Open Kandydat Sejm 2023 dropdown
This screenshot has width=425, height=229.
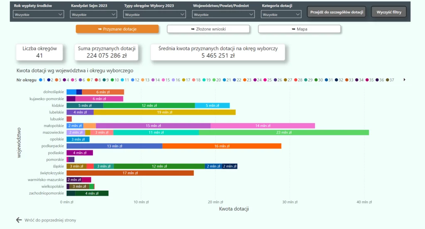[x=93, y=14]
